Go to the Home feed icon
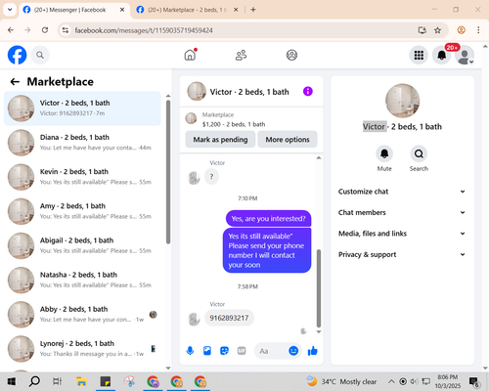Viewport: 489px width, 391px height. pos(190,55)
